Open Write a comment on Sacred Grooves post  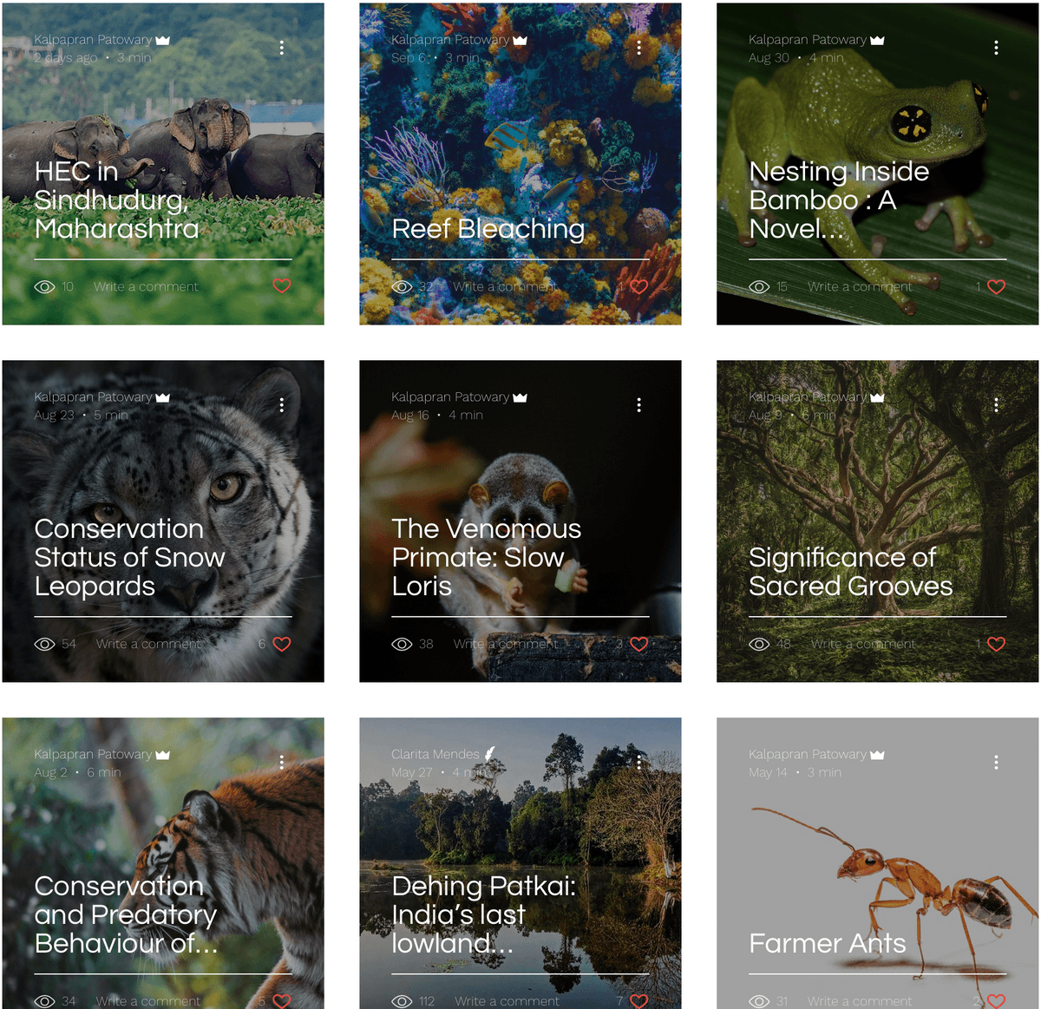863,644
